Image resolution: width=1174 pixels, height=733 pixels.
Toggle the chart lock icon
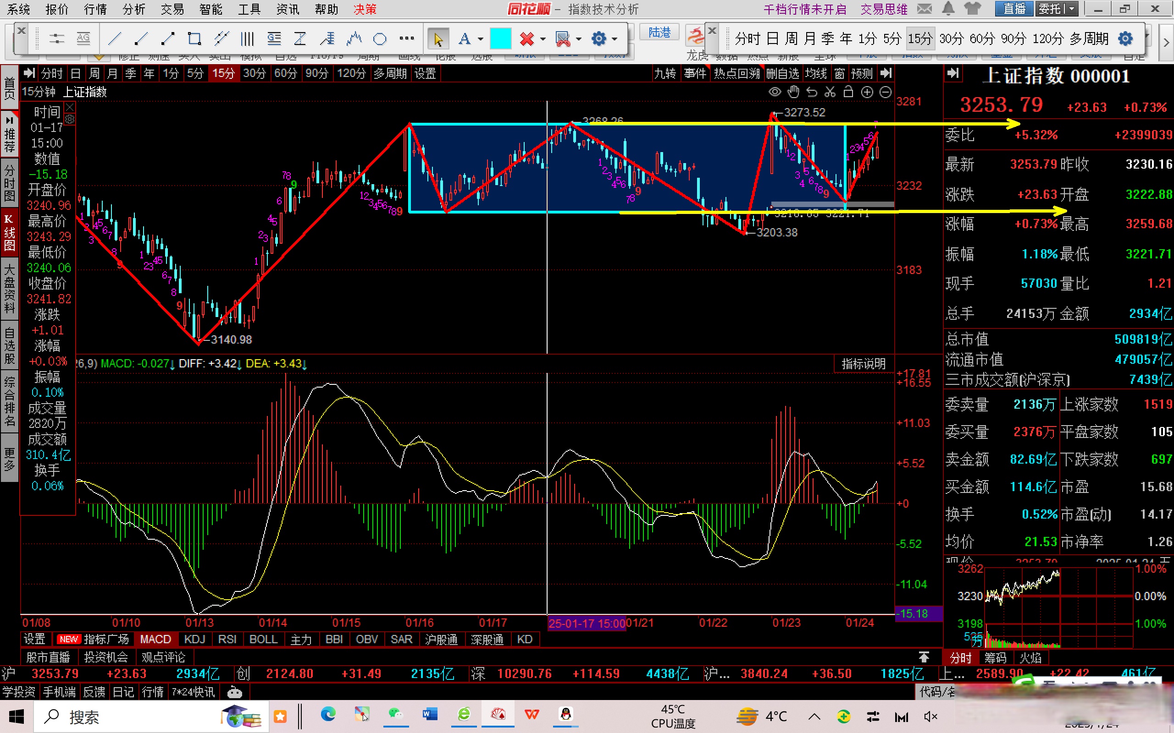point(848,92)
